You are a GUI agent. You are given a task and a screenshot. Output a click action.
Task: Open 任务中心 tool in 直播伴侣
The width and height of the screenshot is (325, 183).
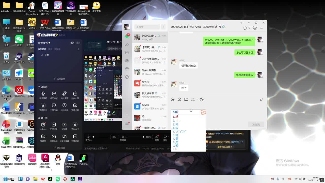click(x=43, y=125)
